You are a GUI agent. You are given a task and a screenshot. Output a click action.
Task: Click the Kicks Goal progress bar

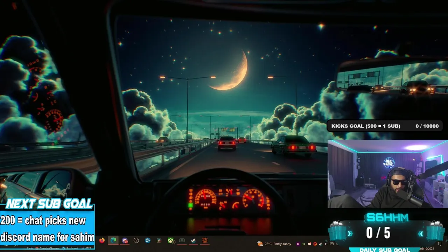(x=385, y=126)
